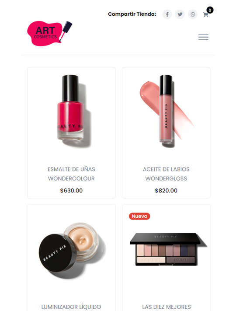Open the liquid highlighter jar image

72,250
